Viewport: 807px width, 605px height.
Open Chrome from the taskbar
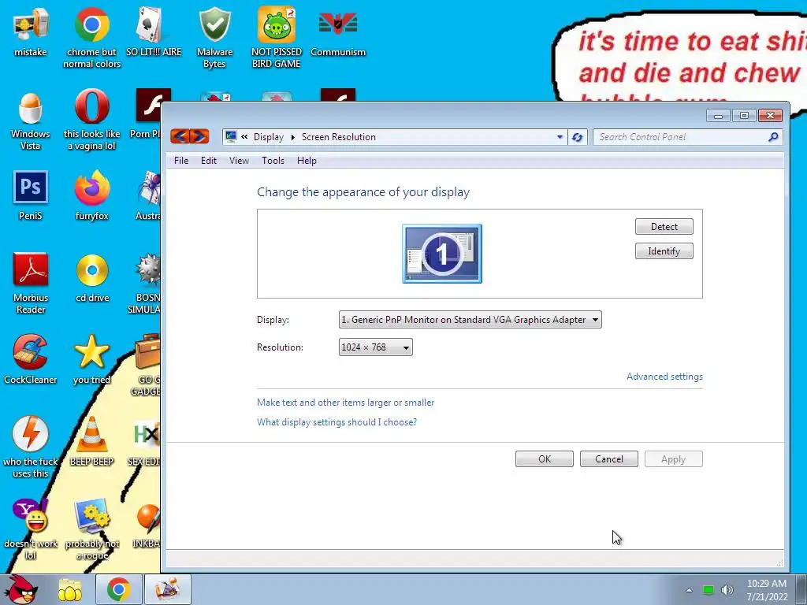[x=118, y=589]
